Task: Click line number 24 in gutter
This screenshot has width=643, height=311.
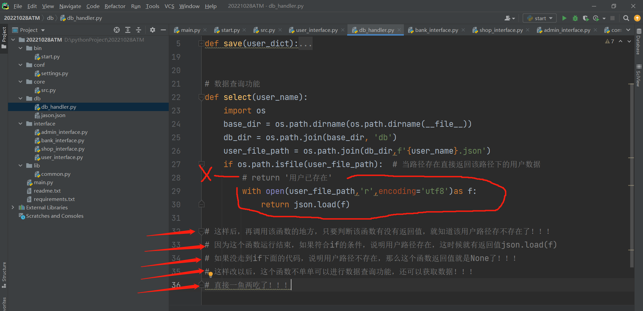Action: click(176, 124)
